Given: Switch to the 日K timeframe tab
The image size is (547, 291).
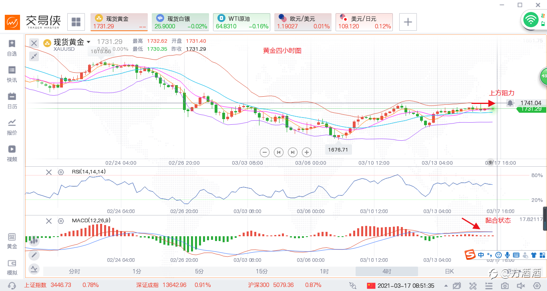Looking at the screenshot, I should [x=449, y=271].
